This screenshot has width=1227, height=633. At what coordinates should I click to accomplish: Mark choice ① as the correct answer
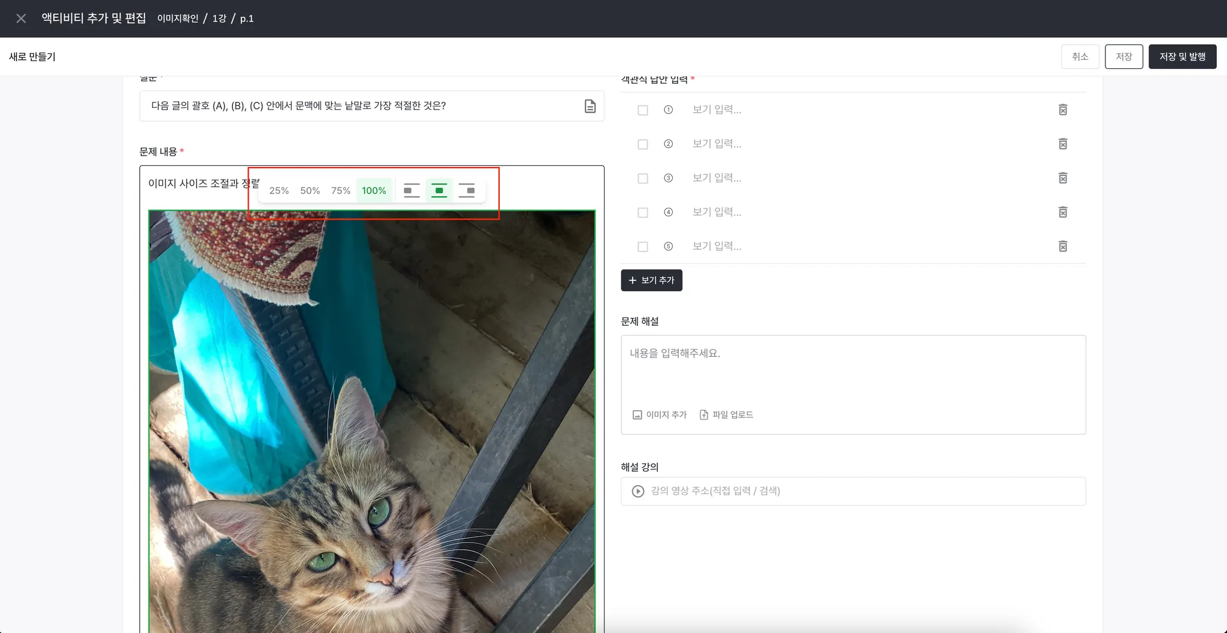tap(643, 110)
